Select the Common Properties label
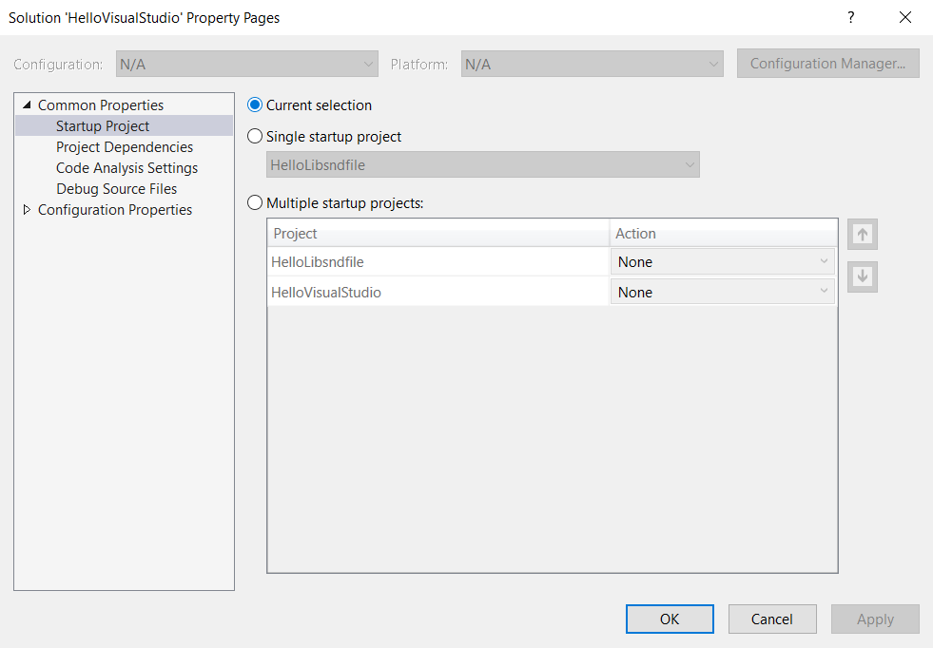 (101, 105)
